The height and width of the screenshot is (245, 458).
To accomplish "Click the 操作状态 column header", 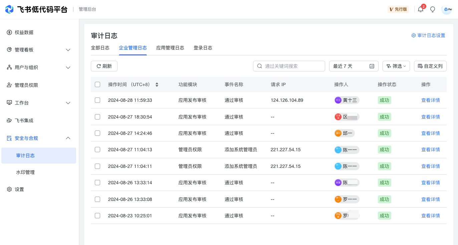I will [x=387, y=84].
